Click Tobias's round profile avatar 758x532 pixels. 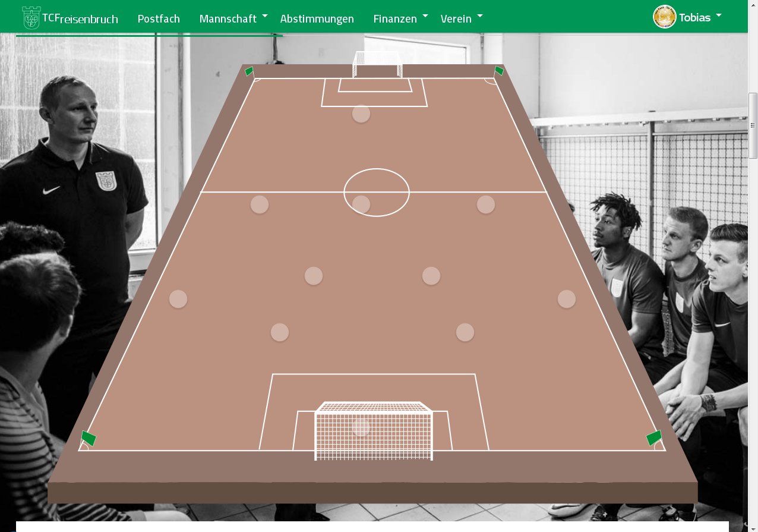click(664, 17)
